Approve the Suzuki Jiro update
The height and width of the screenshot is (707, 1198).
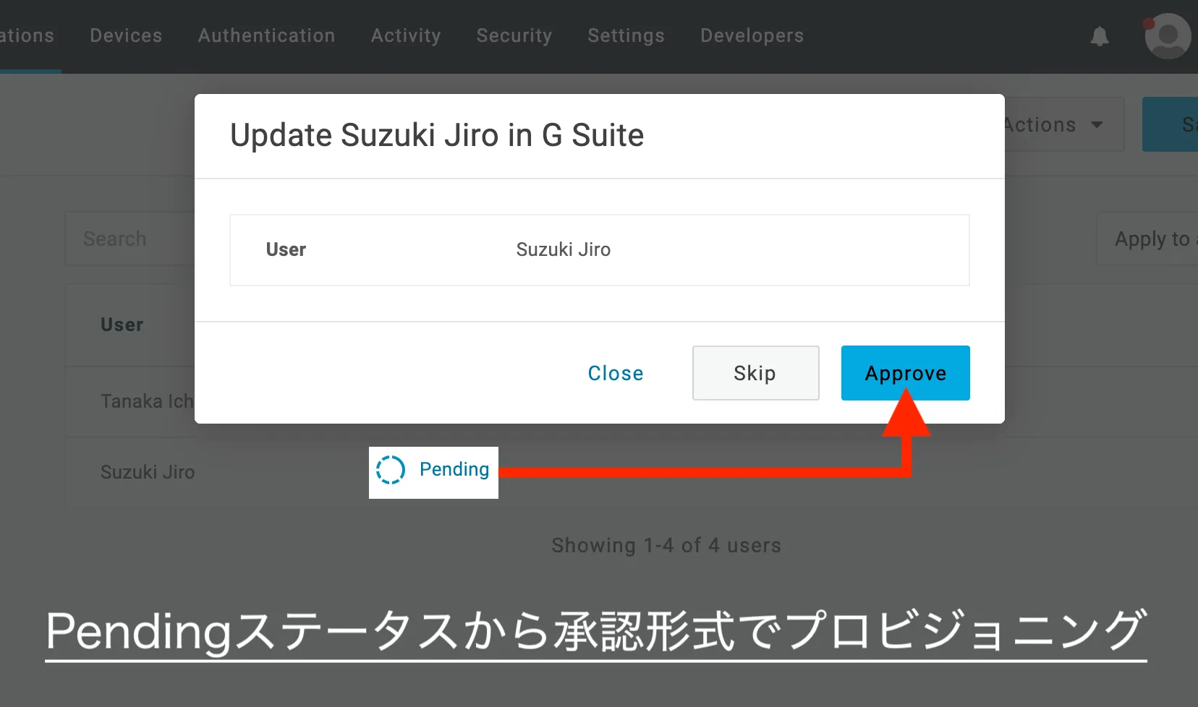tap(905, 373)
